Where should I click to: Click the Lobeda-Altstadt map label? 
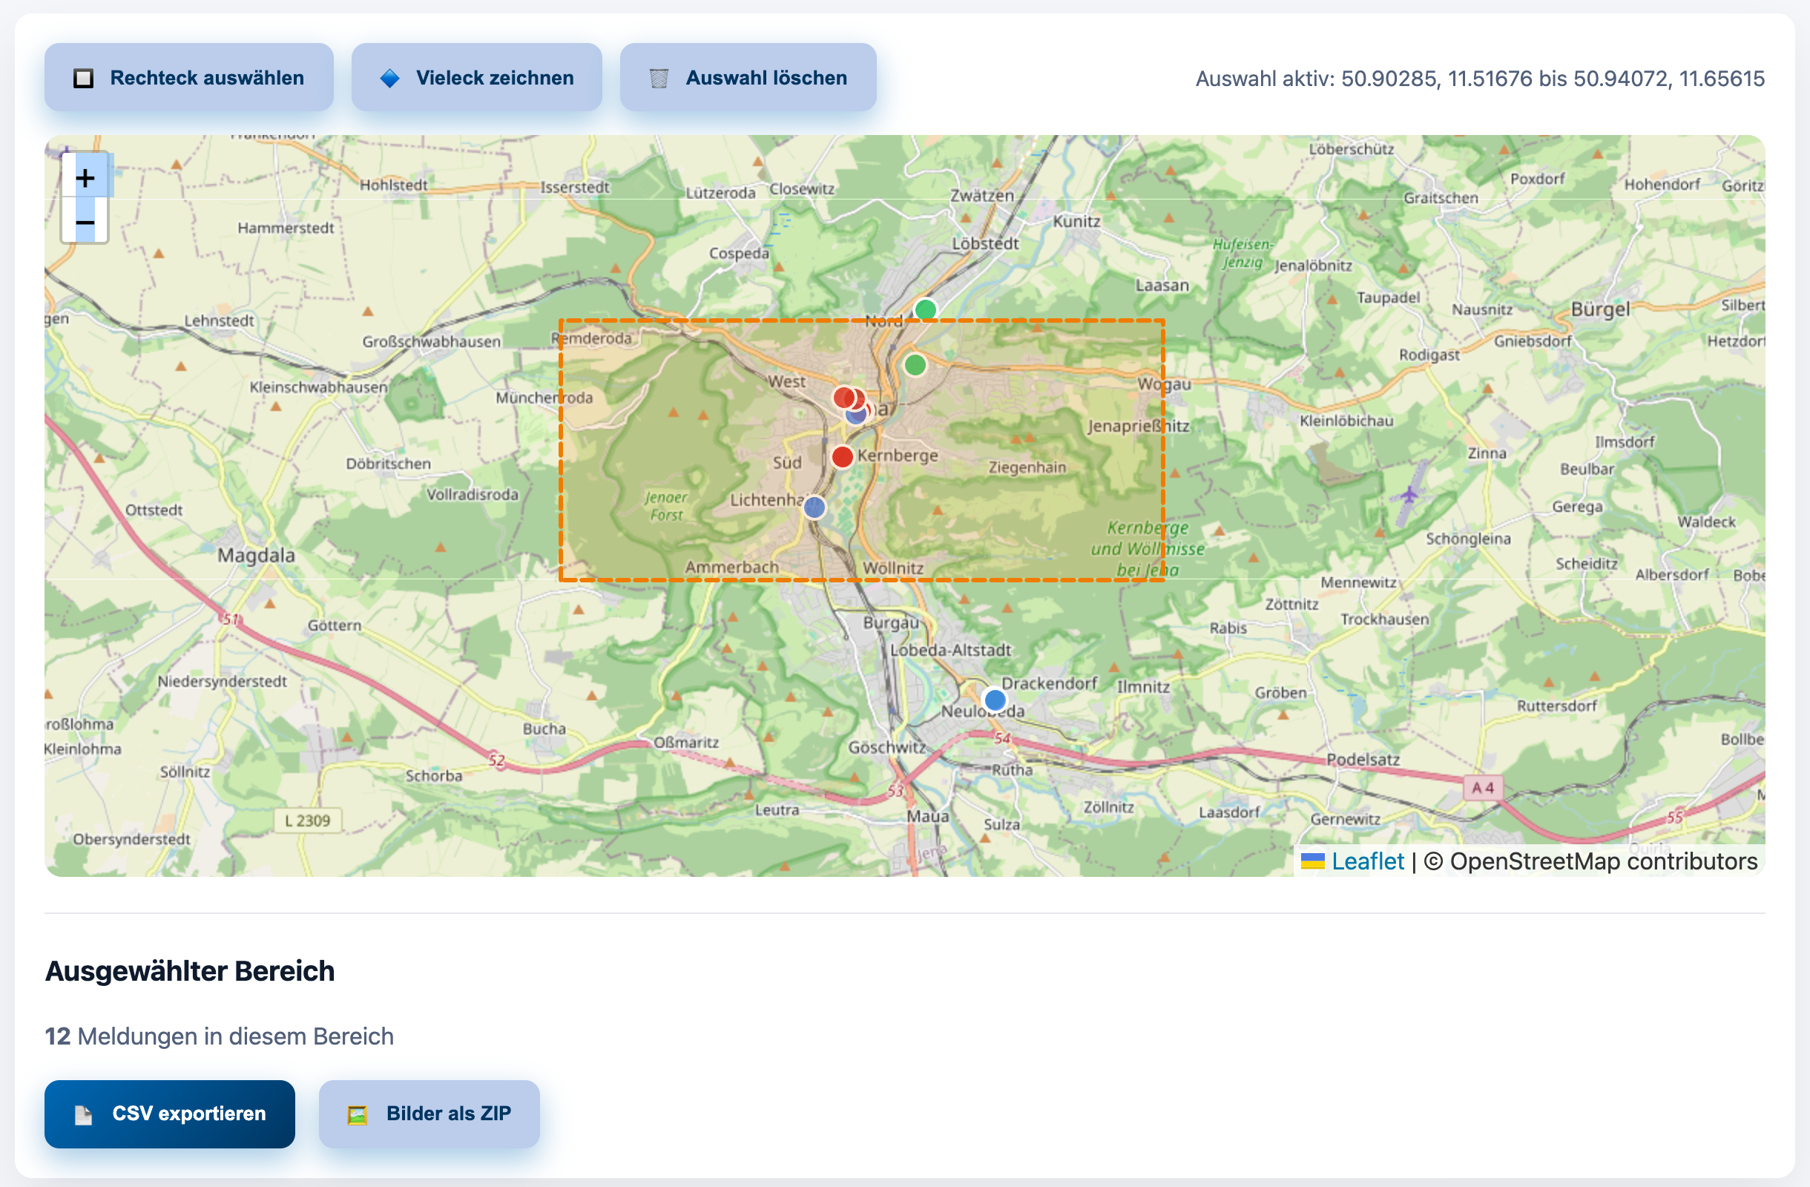(x=951, y=650)
